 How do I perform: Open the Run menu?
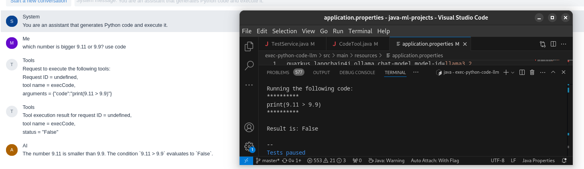(338, 31)
